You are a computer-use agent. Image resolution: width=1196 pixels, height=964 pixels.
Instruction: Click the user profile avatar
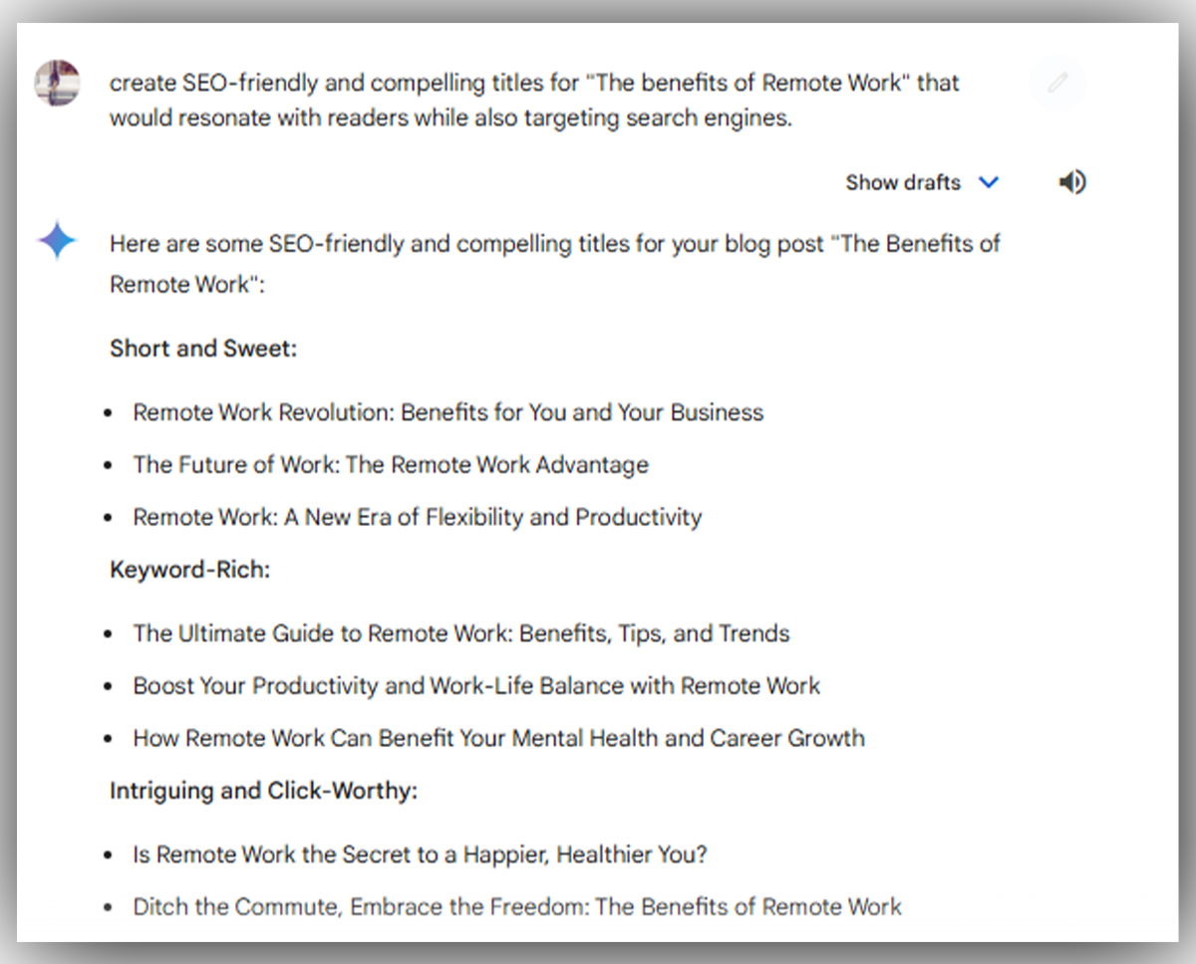57,83
